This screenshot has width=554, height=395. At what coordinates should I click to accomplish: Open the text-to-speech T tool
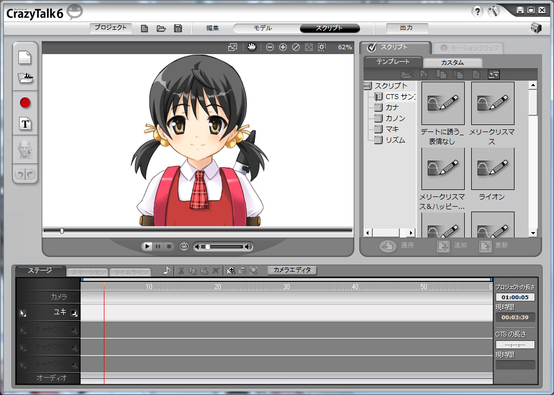25,124
